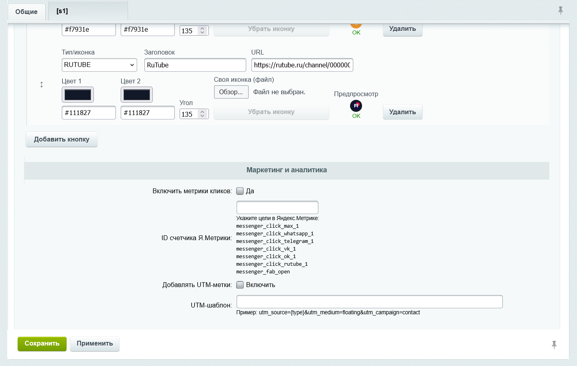Click the pin icon next to Применить

tap(554, 344)
